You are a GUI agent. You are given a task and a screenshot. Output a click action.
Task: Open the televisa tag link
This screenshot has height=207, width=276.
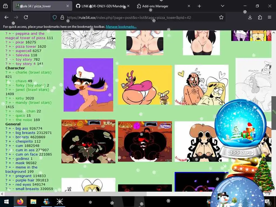coord(23,55)
